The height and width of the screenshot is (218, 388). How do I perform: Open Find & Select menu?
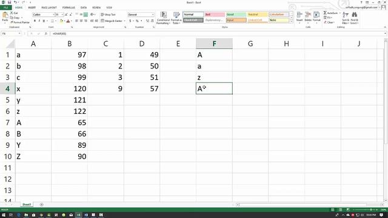coord(354,18)
